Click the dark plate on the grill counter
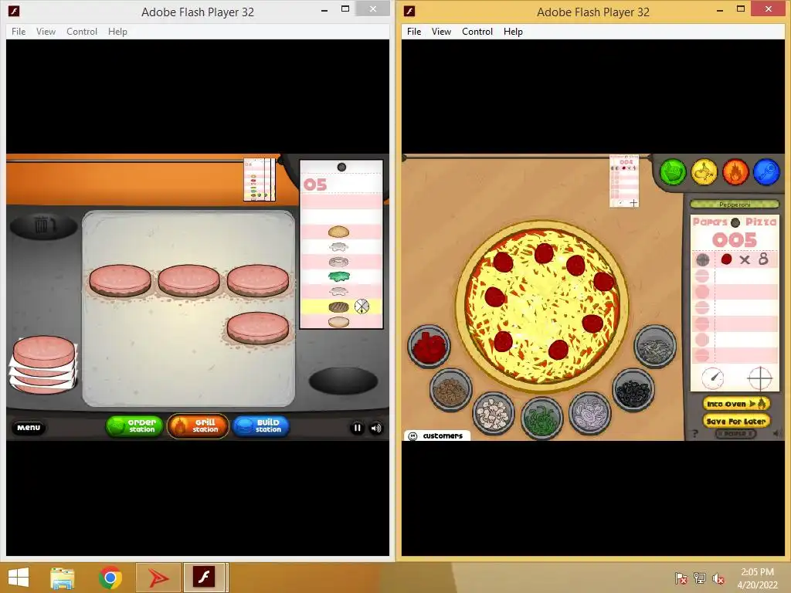Screen dimensions: 791x593 pyautogui.click(x=343, y=381)
